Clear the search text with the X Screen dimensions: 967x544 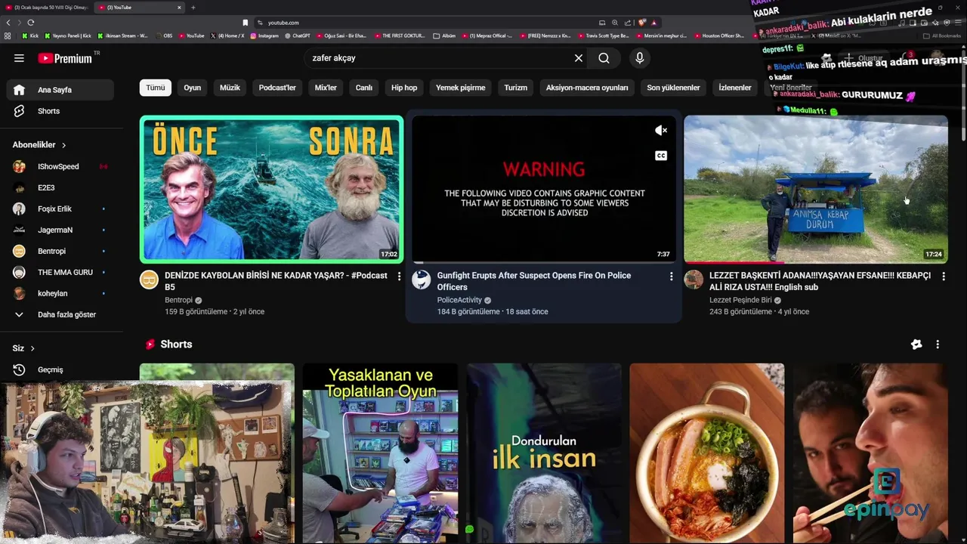point(579,58)
